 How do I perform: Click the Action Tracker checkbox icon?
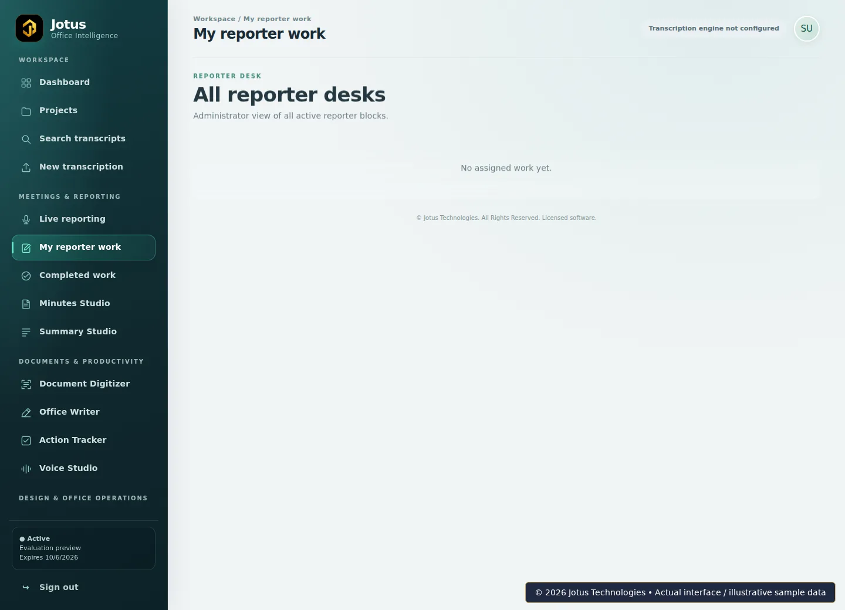point(26,440)
